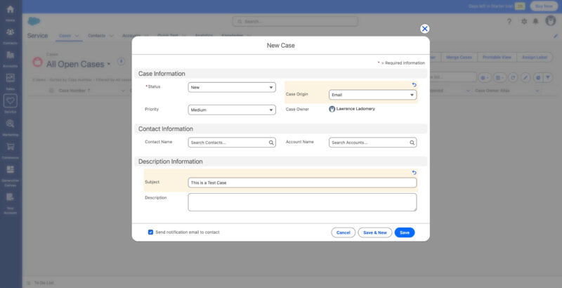Image resolution: width=562 pixels, height=288 pixels.
Task: Click search magnifier in Account Name field
Action: tap(412, 143)
